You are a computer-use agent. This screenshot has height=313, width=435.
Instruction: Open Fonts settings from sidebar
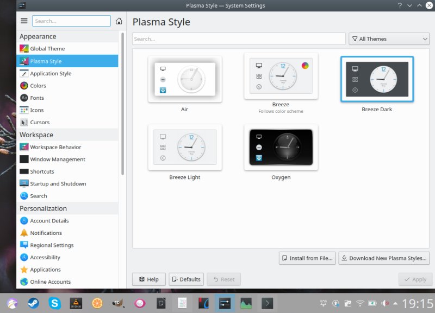[x=37, y=98]
